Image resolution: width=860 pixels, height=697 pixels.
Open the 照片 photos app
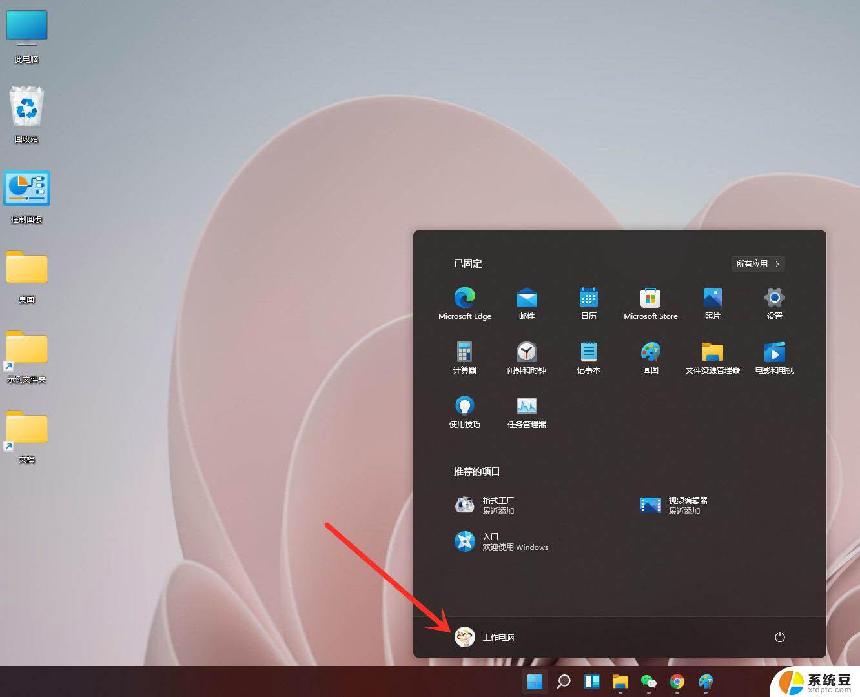click(713, 303)
